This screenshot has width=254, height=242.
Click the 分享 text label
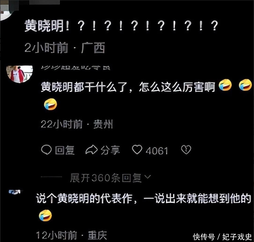pos(110,150)
